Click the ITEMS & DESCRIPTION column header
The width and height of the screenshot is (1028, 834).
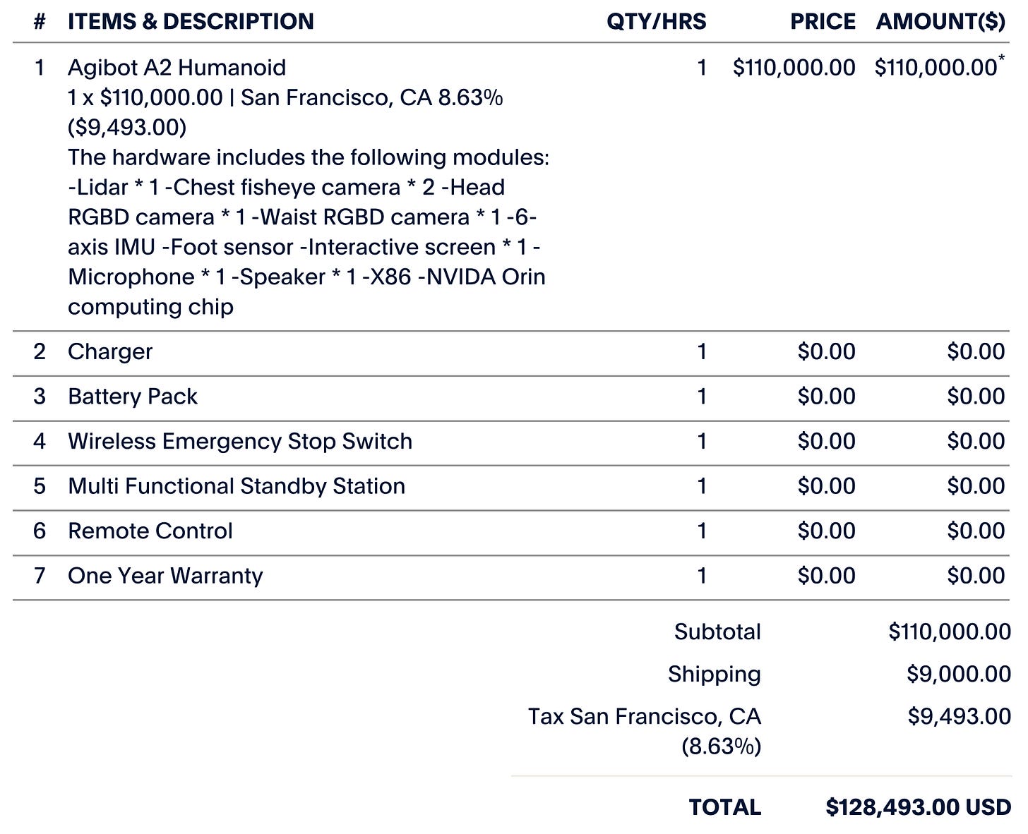coord(191,21)
